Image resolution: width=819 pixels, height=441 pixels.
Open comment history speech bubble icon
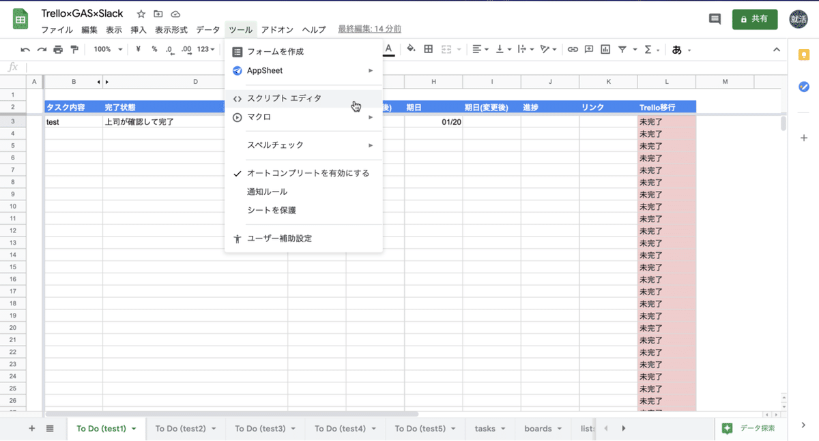[x=715, y=19]
